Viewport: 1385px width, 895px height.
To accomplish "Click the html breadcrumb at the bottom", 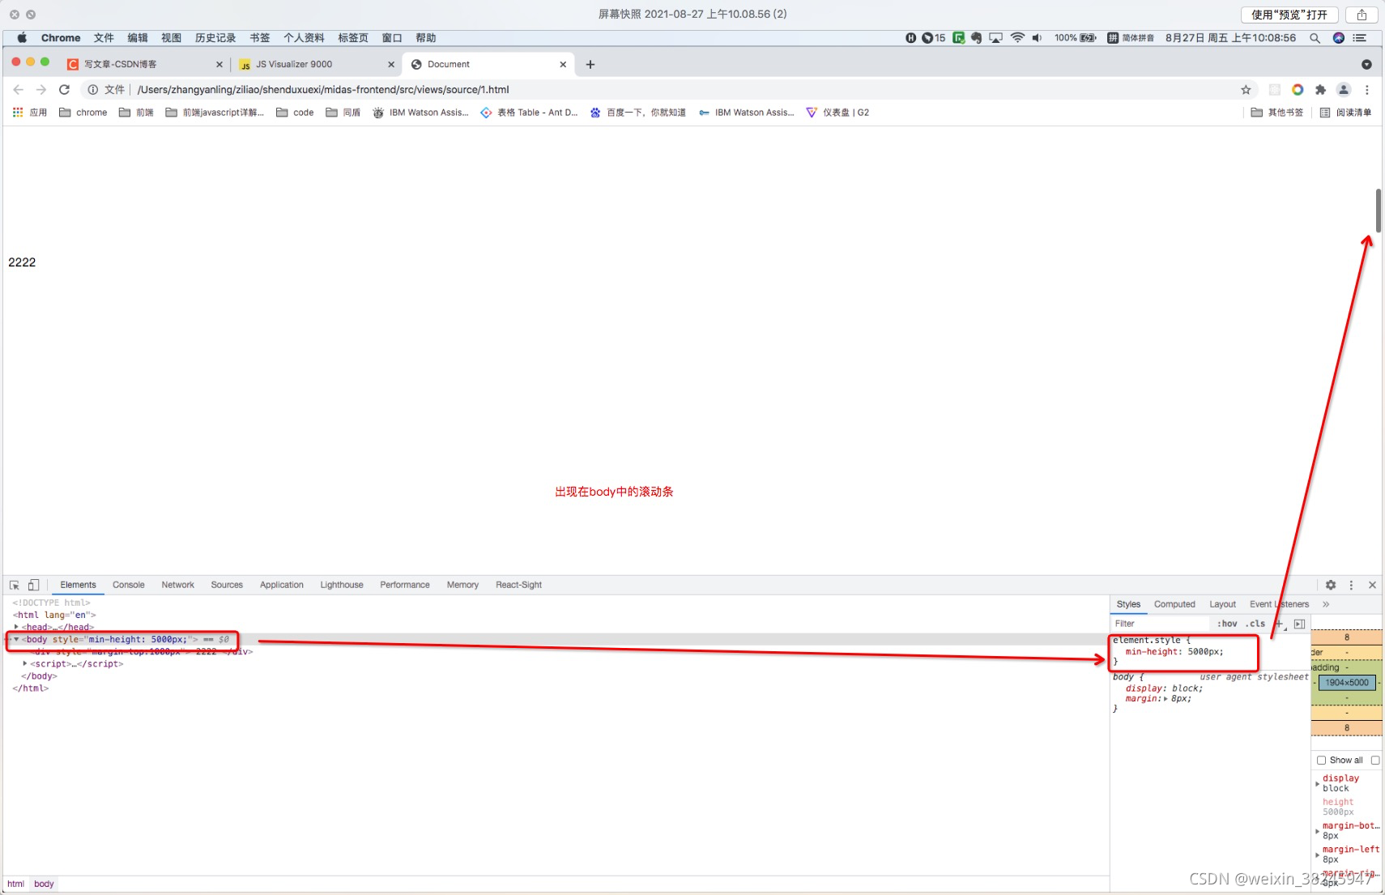I will tap(15, 884).
